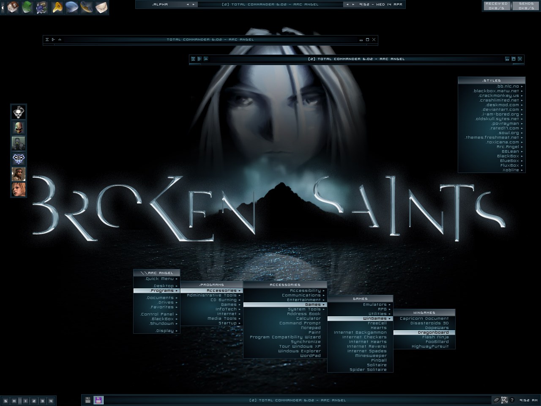Image resolution: width=541 pixels, height=406 pixels.
Task: Launch the house icon in top dock
Action: click(x=13, y=7)
